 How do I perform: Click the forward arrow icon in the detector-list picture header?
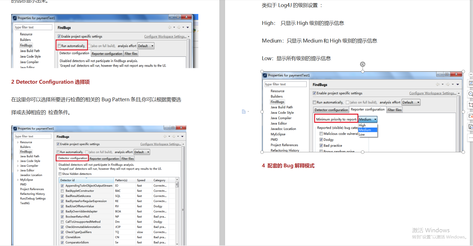174,137
